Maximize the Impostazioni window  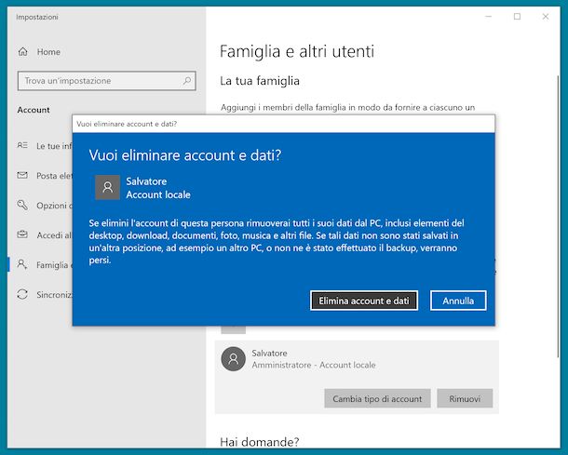(x=517, y=17)
